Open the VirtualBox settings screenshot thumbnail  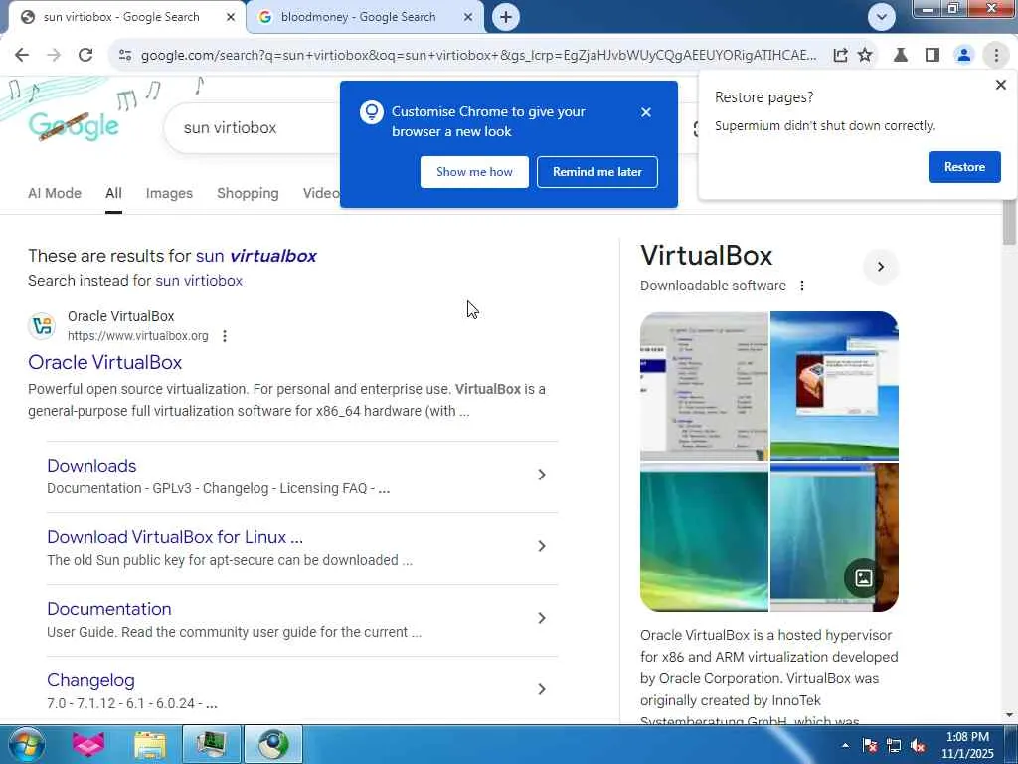point(704,386)
